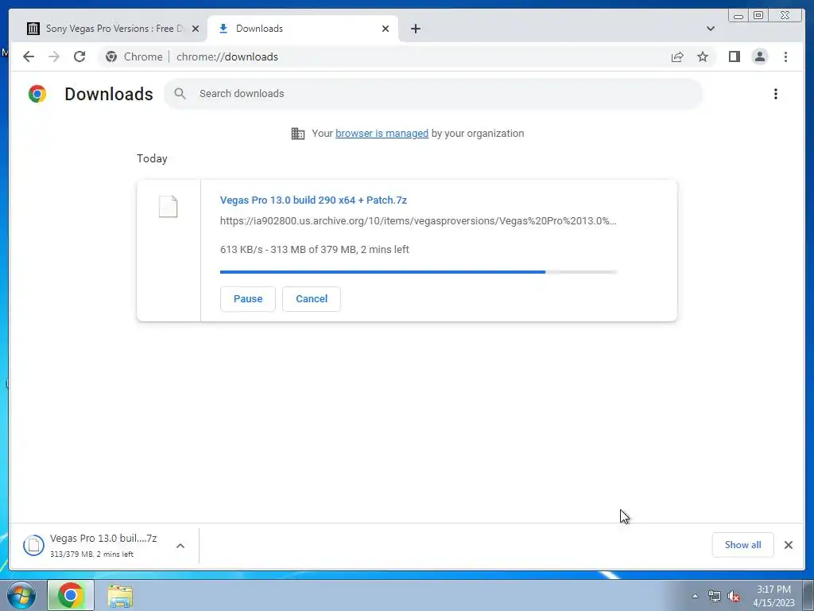Viewport: 814px width, 611px height.
Task: Show hidden system tray icons
Action: tap(695, 596)
